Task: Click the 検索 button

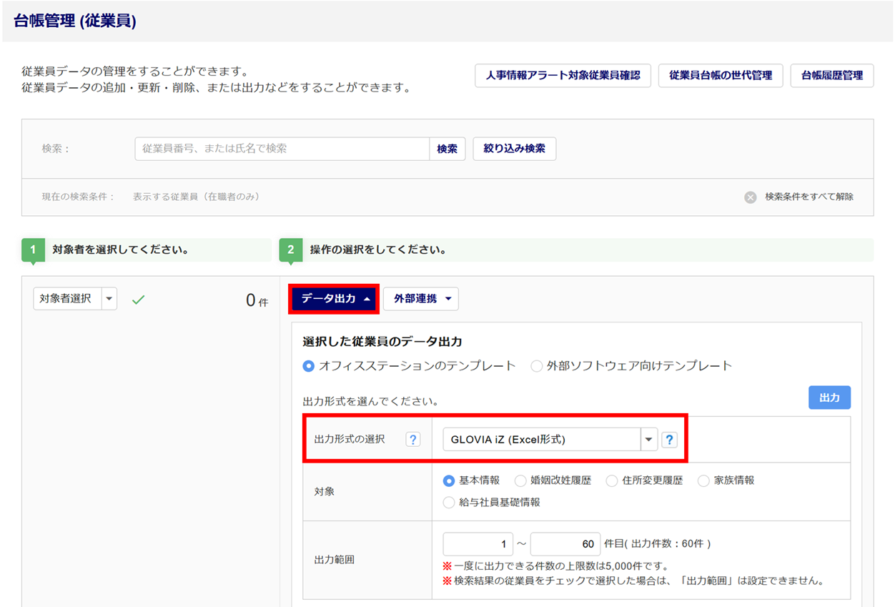Action: pyautogui.click(x=447, y=149)
